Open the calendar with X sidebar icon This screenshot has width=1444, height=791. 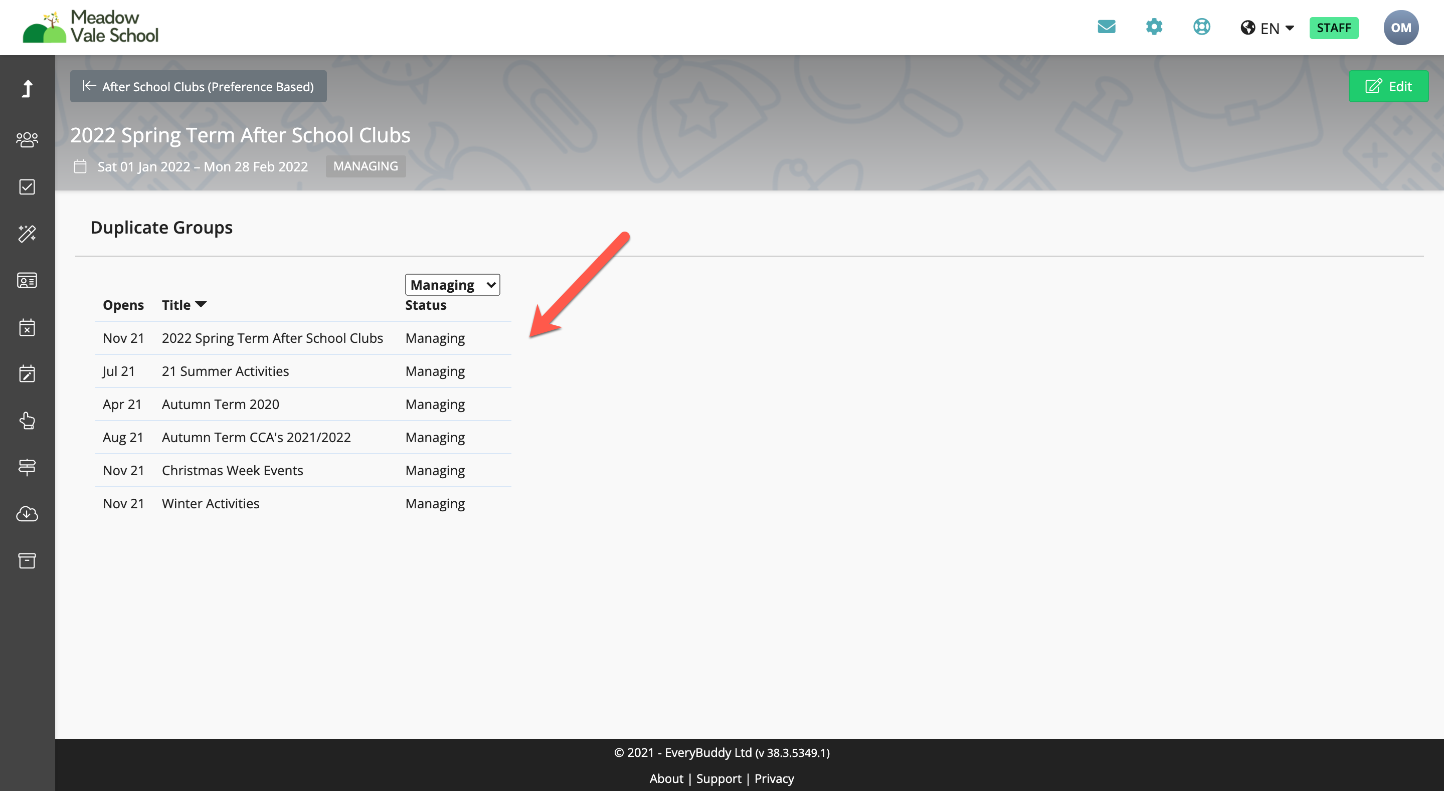pos(27,327)
